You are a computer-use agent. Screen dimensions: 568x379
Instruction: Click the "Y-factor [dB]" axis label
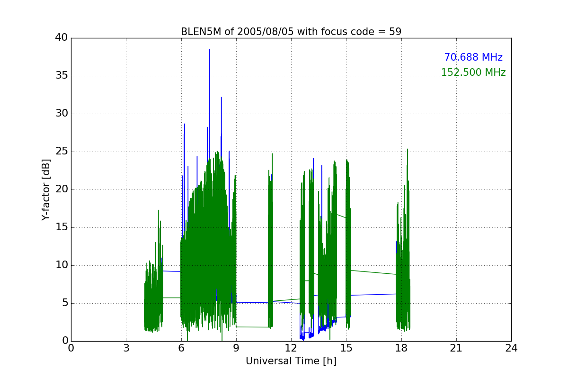pyautogui.click(x=45, y=189)
